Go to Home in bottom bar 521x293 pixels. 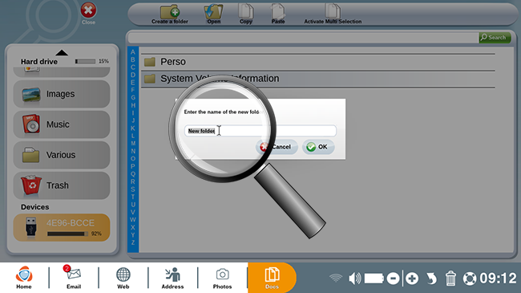click(24, 278)
